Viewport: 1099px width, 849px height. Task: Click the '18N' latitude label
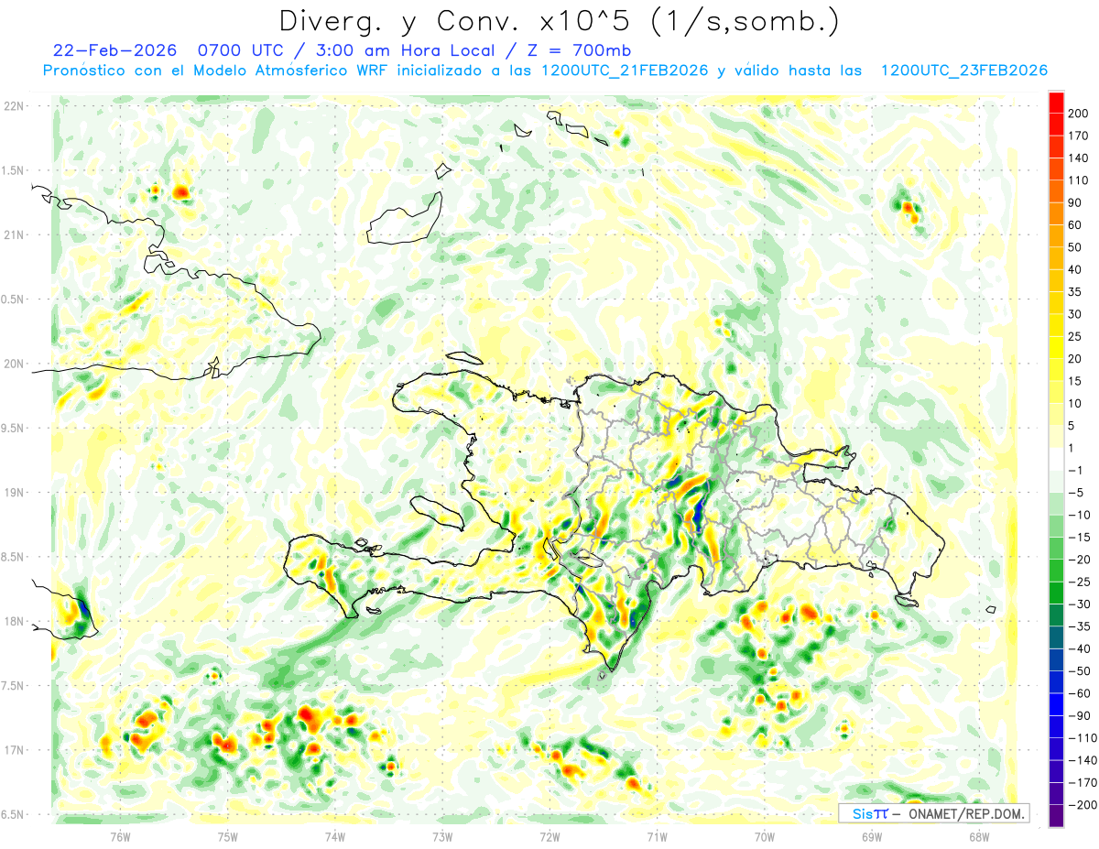click(14, 621)
